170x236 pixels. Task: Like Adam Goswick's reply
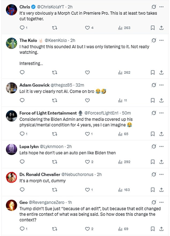point(87,100)
